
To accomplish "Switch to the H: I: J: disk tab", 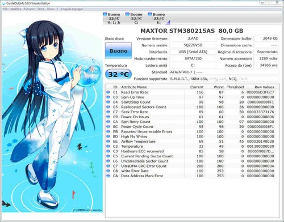I will (114, 19).
